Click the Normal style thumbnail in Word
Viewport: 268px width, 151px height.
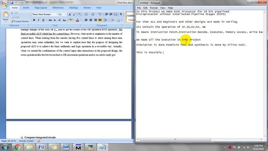[x=130, y=17]
